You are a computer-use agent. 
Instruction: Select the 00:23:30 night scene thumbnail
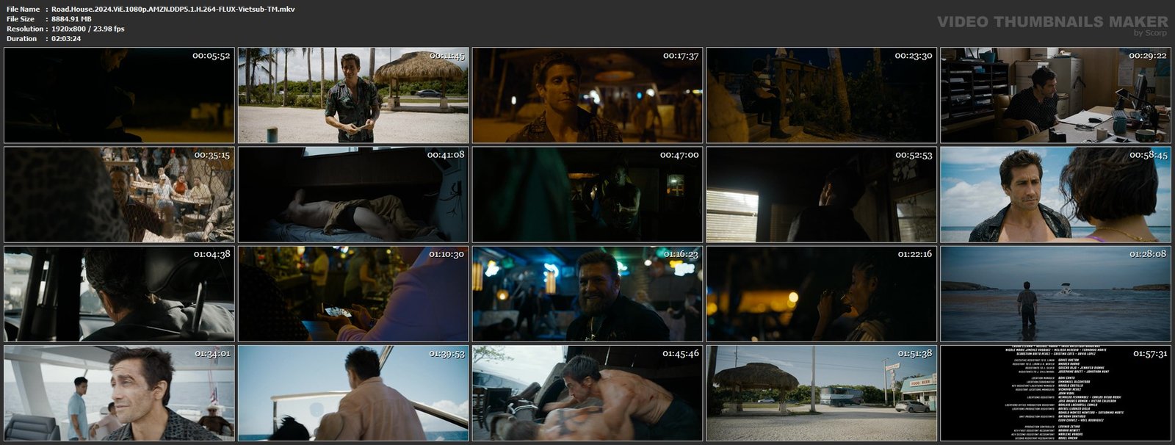(822, 95)
